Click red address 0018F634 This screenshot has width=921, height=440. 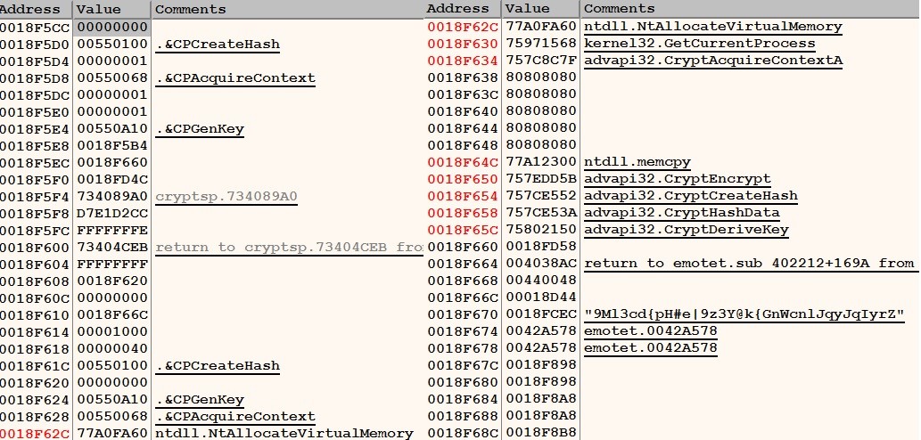click(x=463, y=61)
